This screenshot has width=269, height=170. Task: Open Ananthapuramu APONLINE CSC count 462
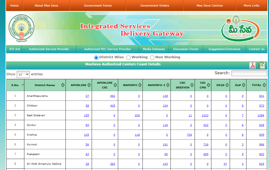pos(112,96)
